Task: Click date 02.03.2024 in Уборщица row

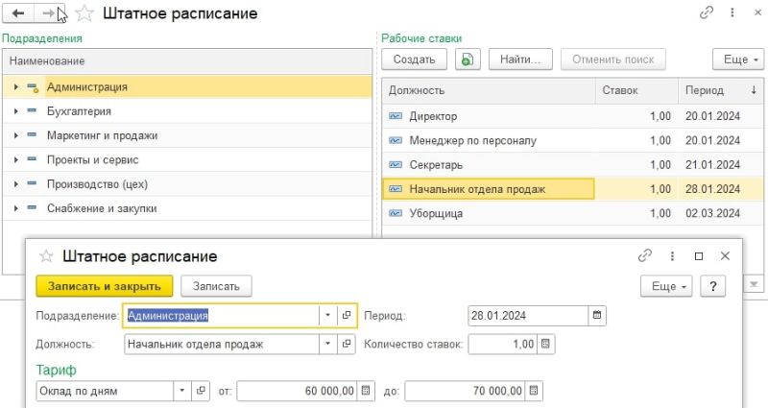Action: coord(712,213)
